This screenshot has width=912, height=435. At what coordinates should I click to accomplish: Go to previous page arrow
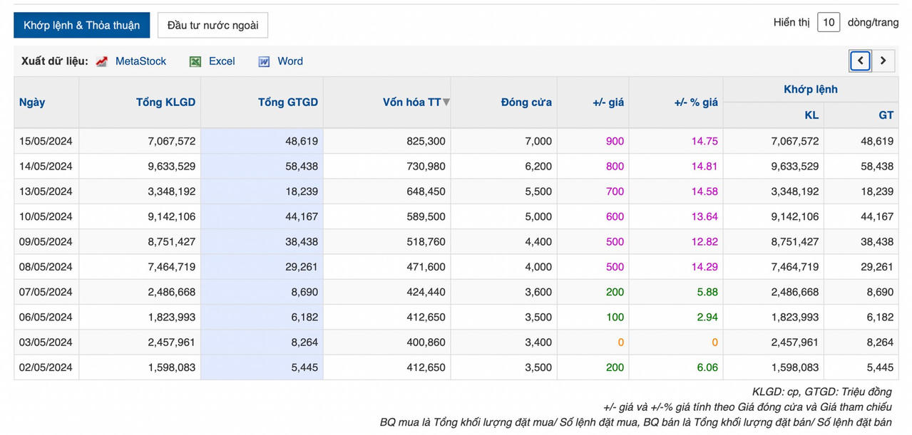[x=860, y=61]
